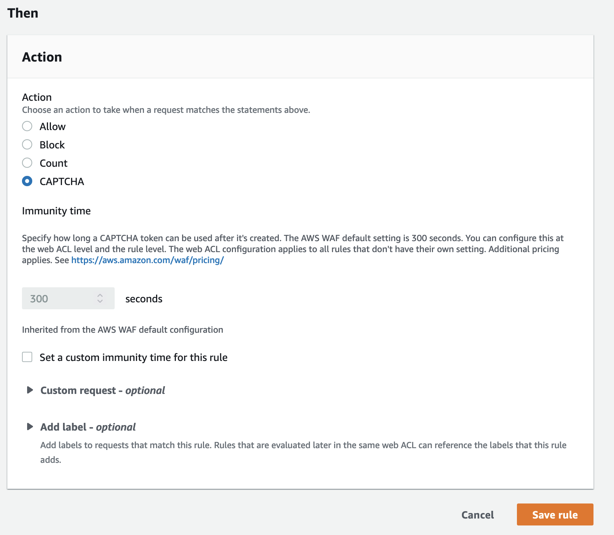Choose the Count action radio button
The height and width of the screenshot is (535, 614).
pos(27,163)
